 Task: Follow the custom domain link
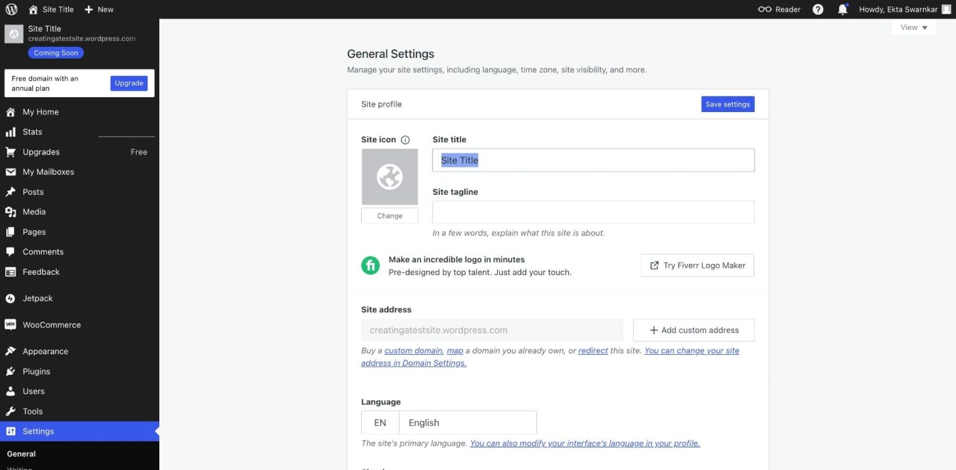[413, 351]
